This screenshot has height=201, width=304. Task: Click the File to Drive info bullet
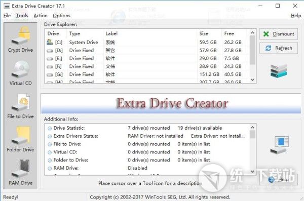click(x=50, y=144)
